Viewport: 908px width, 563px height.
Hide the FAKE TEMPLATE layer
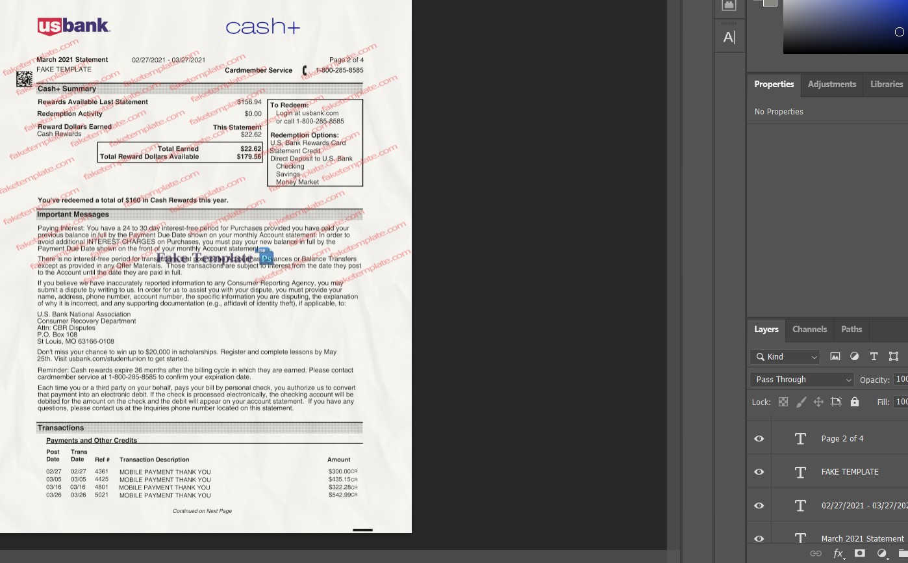point(758,471)
